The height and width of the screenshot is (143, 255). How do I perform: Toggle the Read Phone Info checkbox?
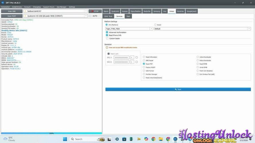pos(107,35)
